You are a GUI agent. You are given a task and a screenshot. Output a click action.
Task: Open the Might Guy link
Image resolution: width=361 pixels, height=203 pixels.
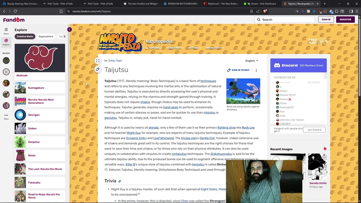(134, 133)
